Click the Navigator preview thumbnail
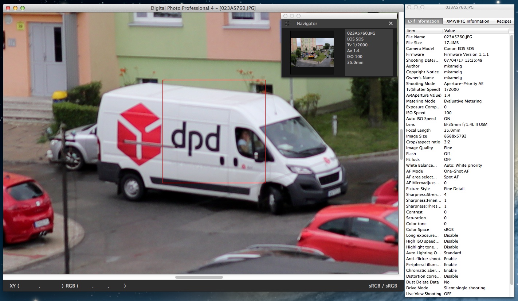Screen dimensions: 518x301 point(312,53)
